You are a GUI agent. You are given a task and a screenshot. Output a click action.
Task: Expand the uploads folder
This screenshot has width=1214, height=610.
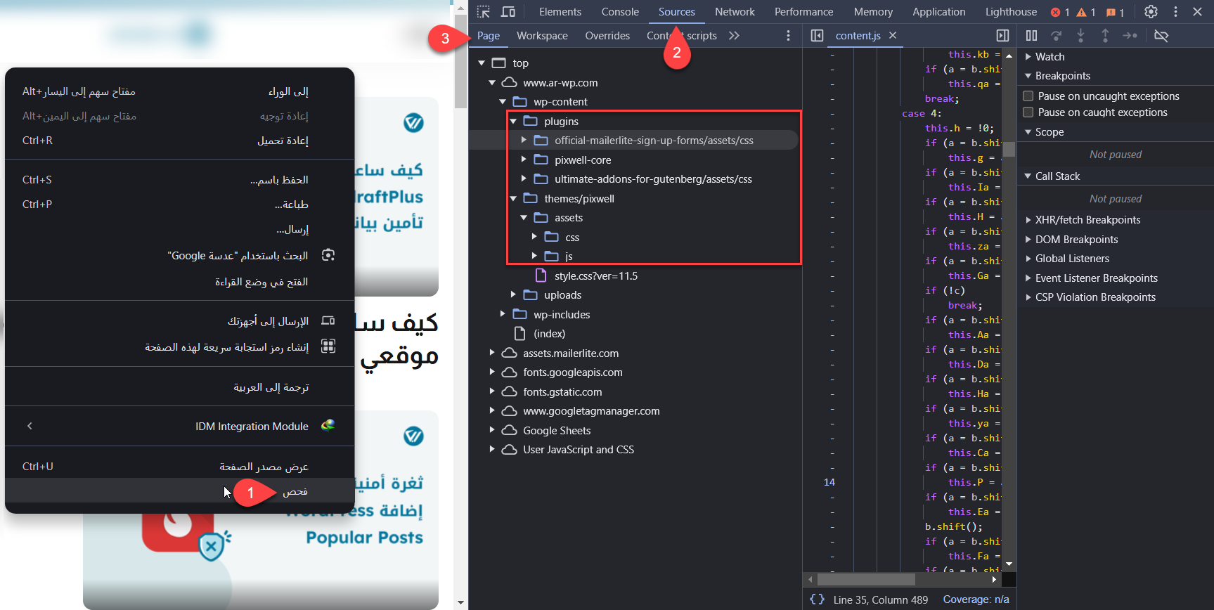point(513,295)
